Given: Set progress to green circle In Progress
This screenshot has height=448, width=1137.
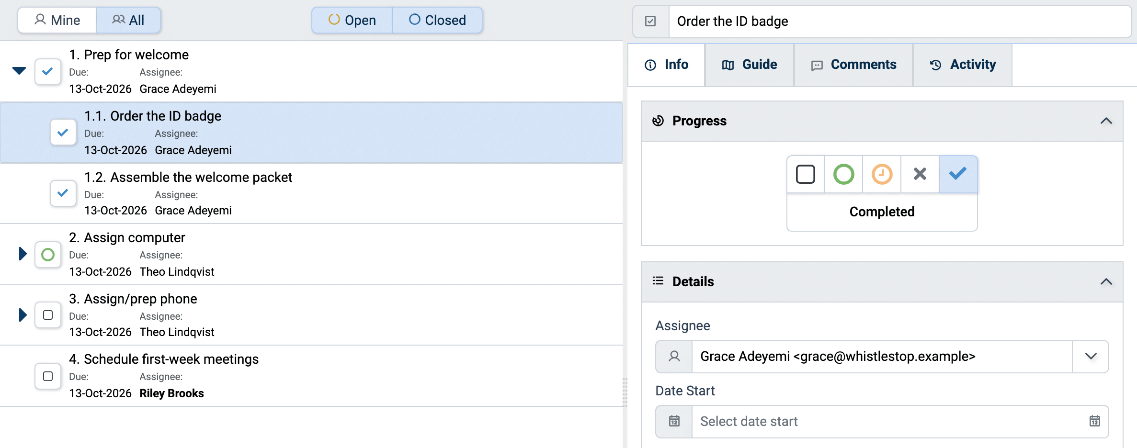Looking at the screenshot, I should [x=844, y=174].
